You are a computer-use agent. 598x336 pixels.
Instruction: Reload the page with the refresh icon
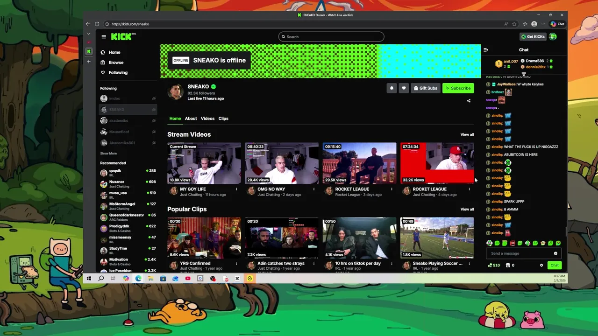97,24
